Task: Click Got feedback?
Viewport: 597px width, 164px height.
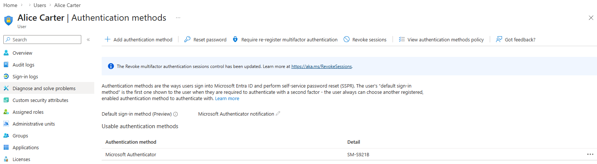Action: tap(516, 40)
